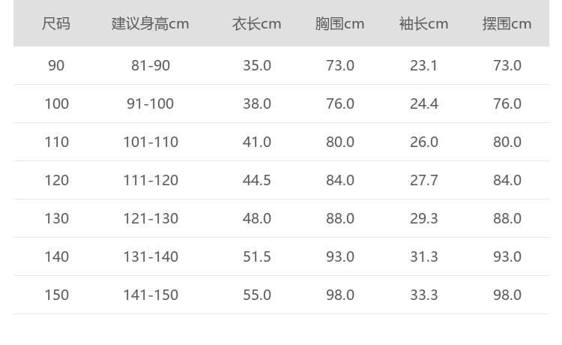Select size 90 in the 尺码 column

coord(56,66)
